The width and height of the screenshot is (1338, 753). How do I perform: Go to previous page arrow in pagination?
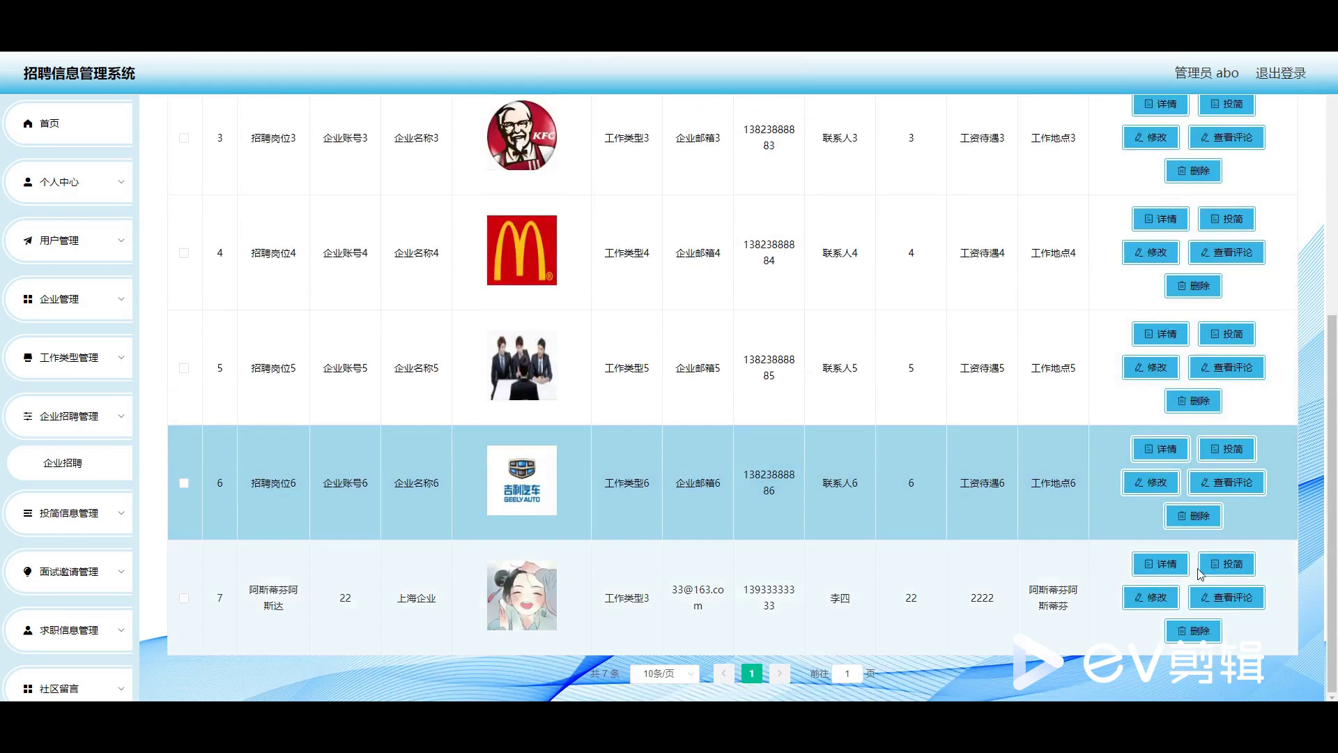pyautogui.click(x=723, y=674)
